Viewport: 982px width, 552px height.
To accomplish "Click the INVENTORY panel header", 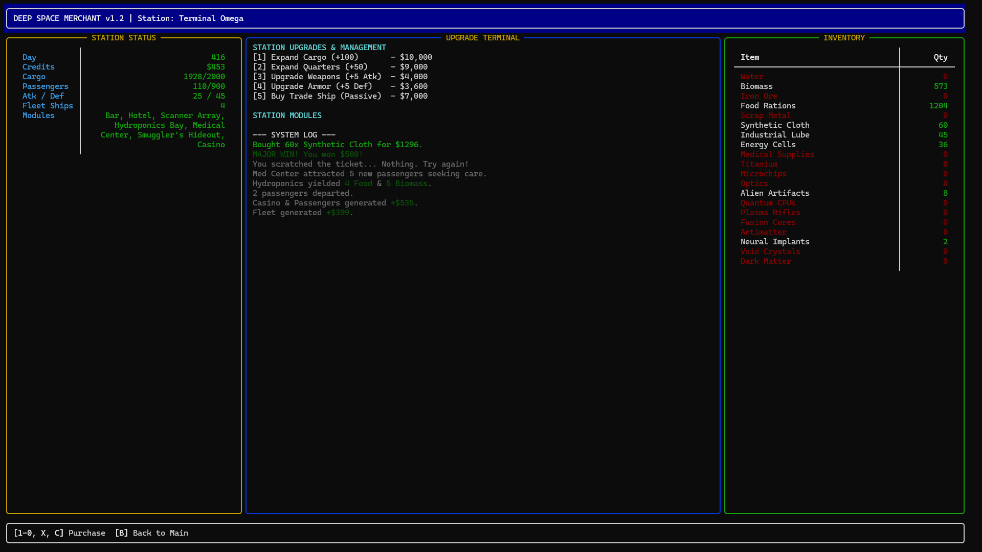I will 844,37.
